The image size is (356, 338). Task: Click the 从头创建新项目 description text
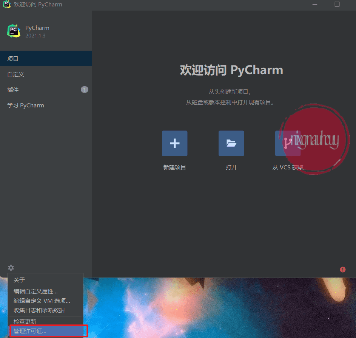230,91
